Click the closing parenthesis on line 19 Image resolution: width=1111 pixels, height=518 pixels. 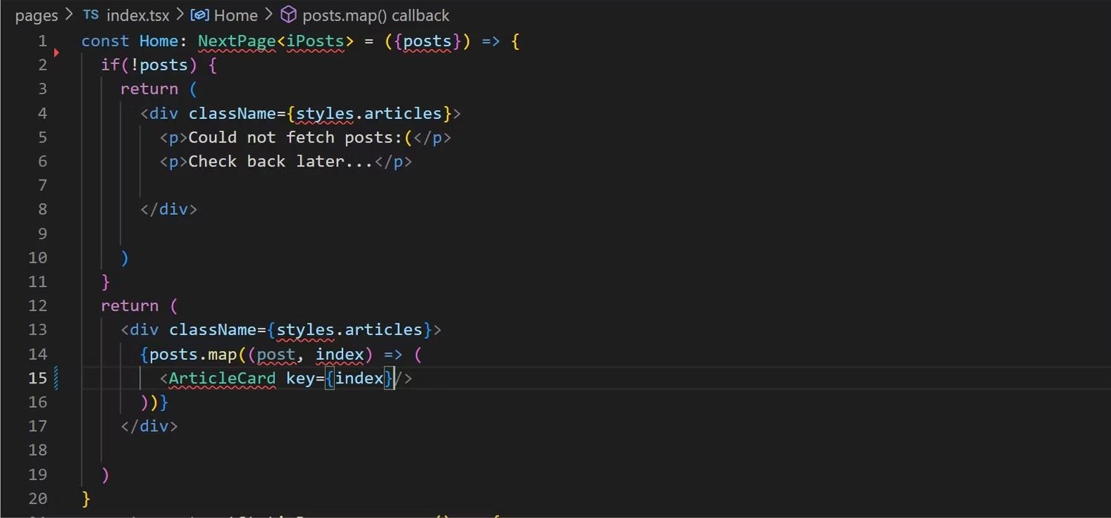click(x=106, y=474)
